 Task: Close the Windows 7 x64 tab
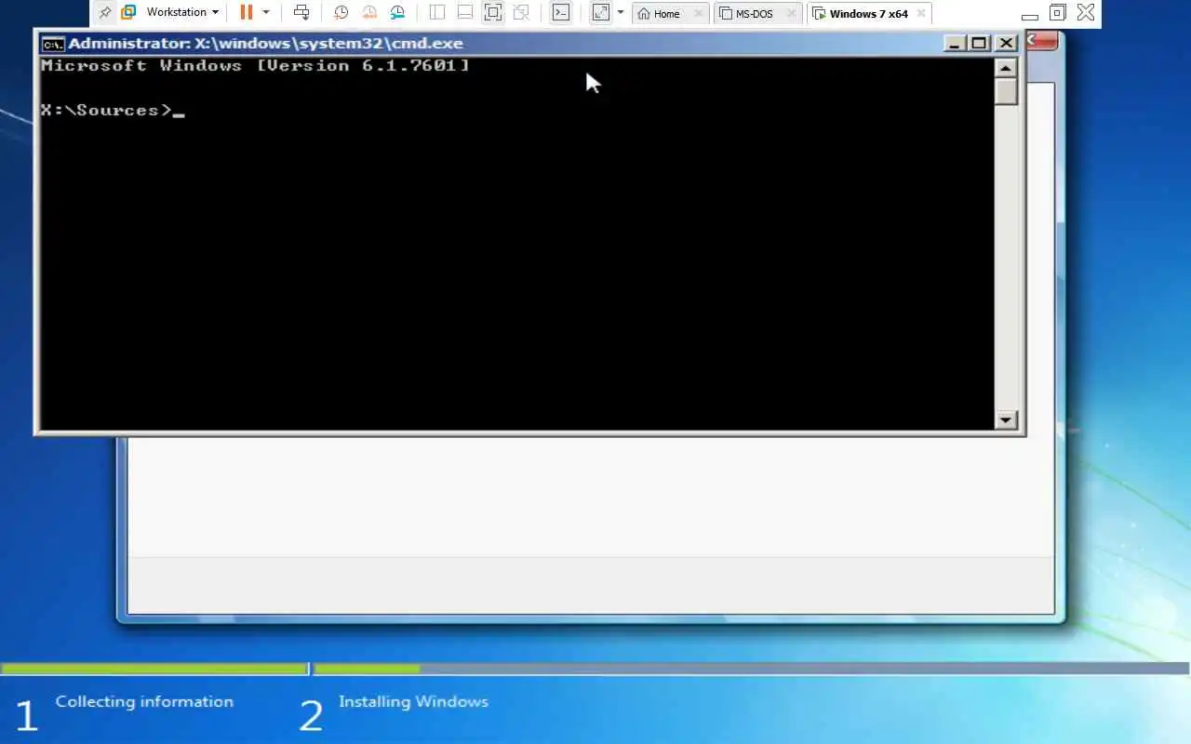point(921,14)
